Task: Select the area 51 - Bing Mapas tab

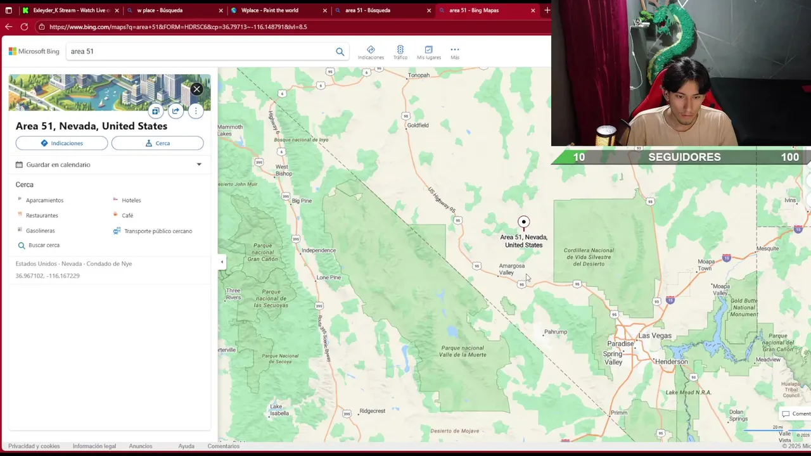Action: [487, 10]
